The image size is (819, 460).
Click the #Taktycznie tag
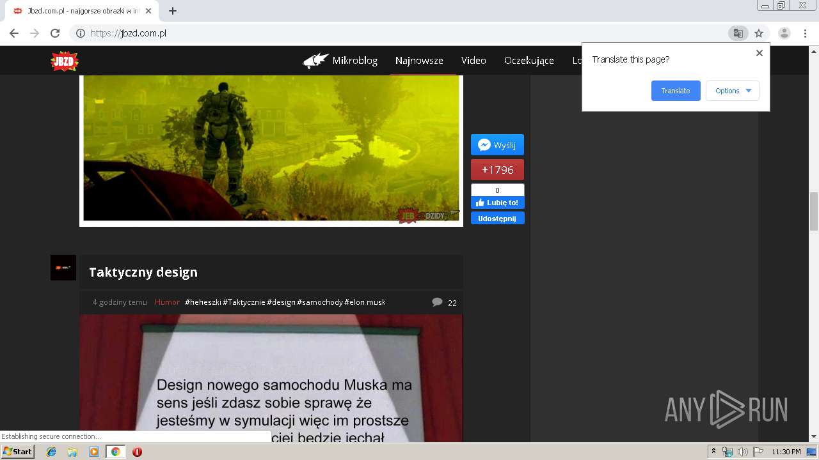tap(244, 302)
